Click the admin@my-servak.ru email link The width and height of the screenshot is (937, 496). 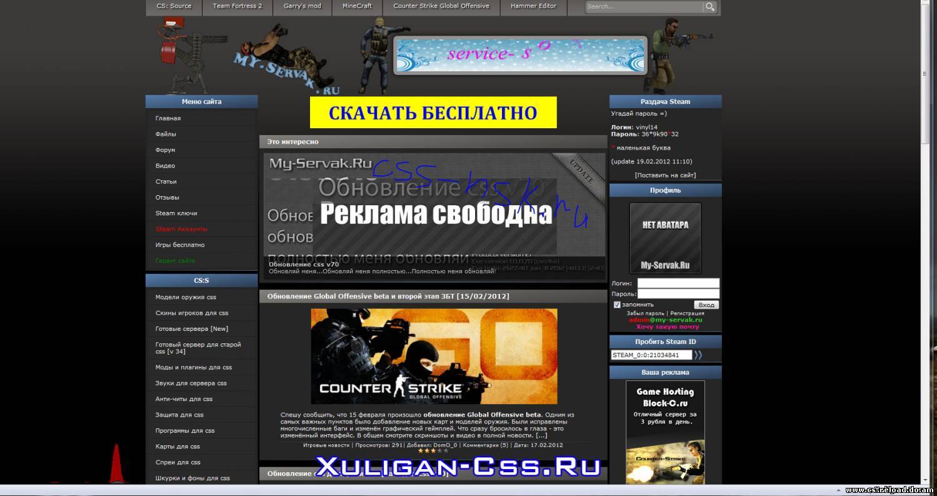(665, 320)
